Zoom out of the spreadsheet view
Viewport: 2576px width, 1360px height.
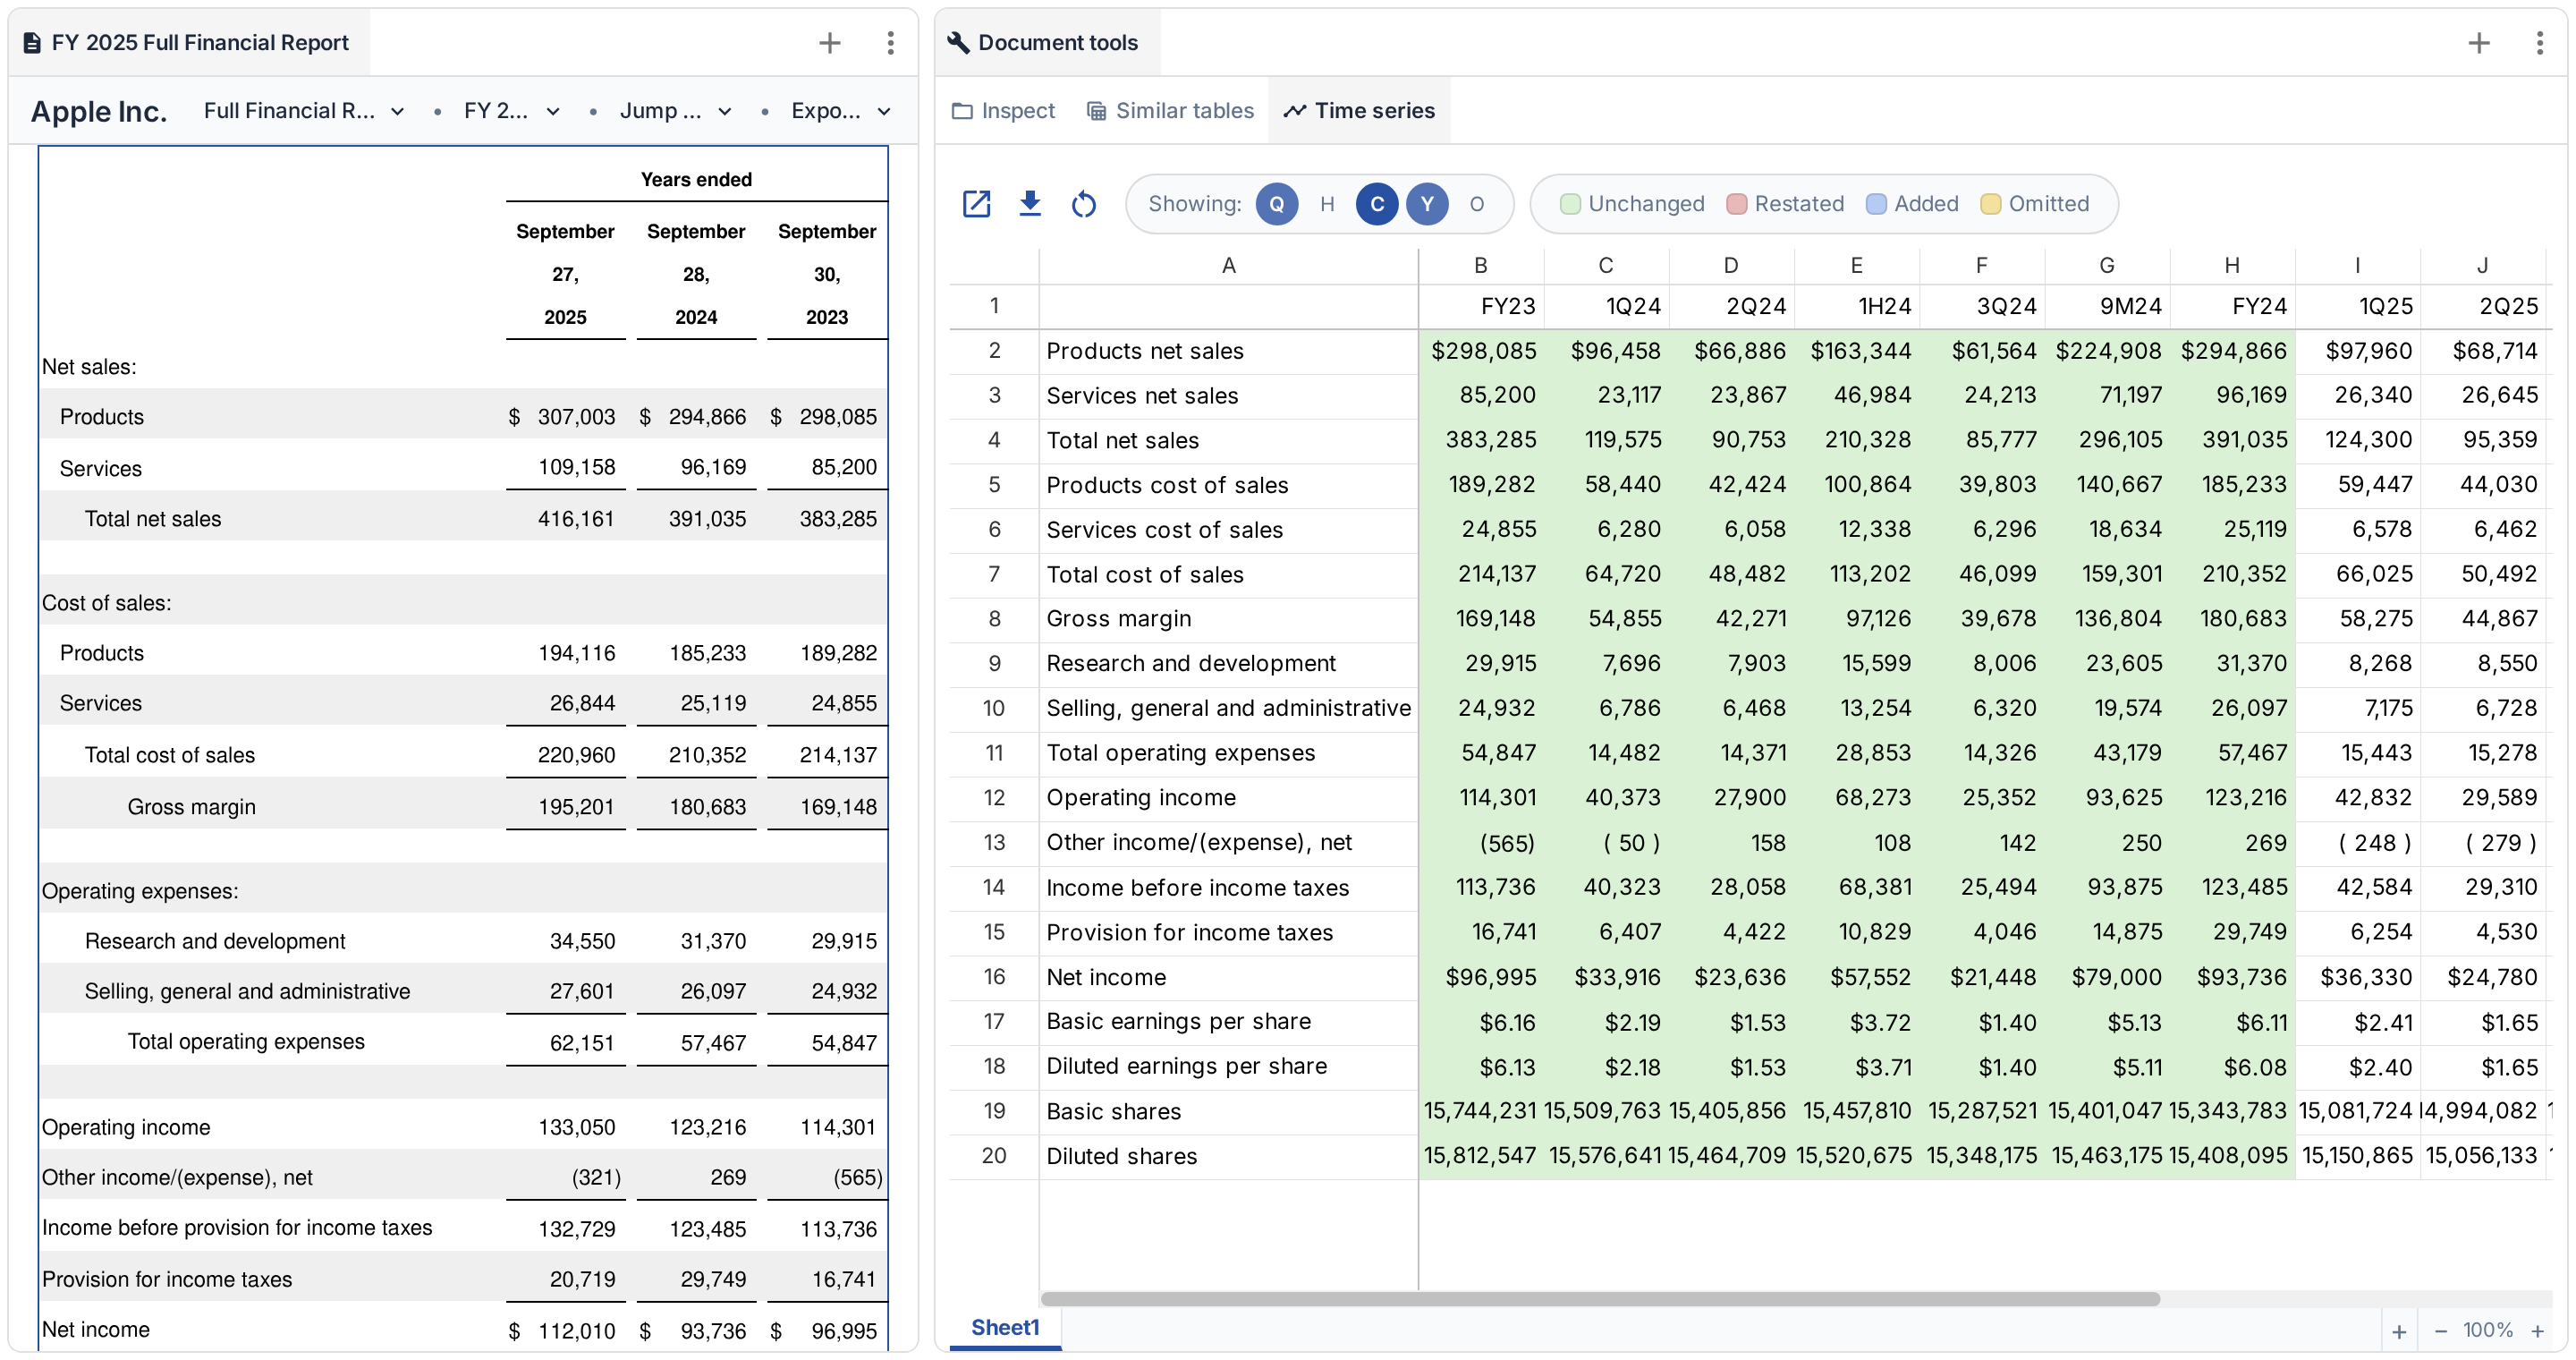tap(2440, 1330)
